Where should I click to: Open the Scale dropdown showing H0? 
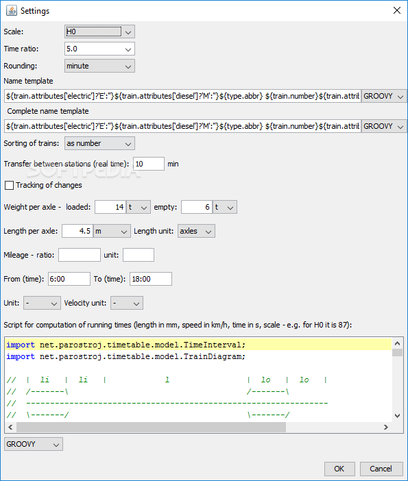click(x=99, y=32)
